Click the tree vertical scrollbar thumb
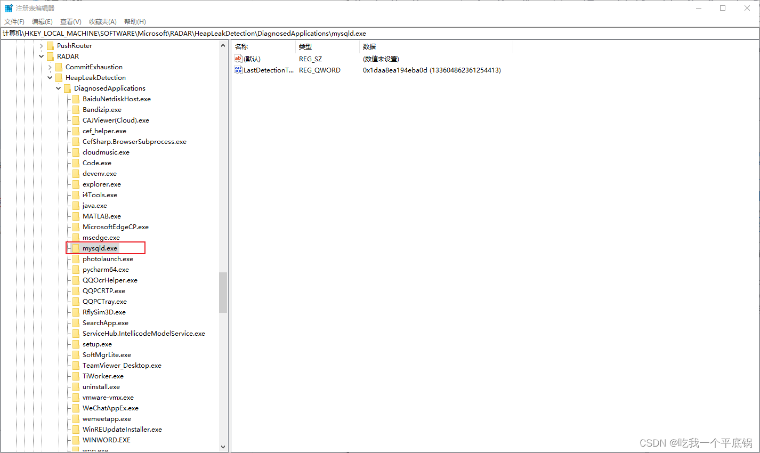Viewport: 760px width, 453px height. click(223, 292)
